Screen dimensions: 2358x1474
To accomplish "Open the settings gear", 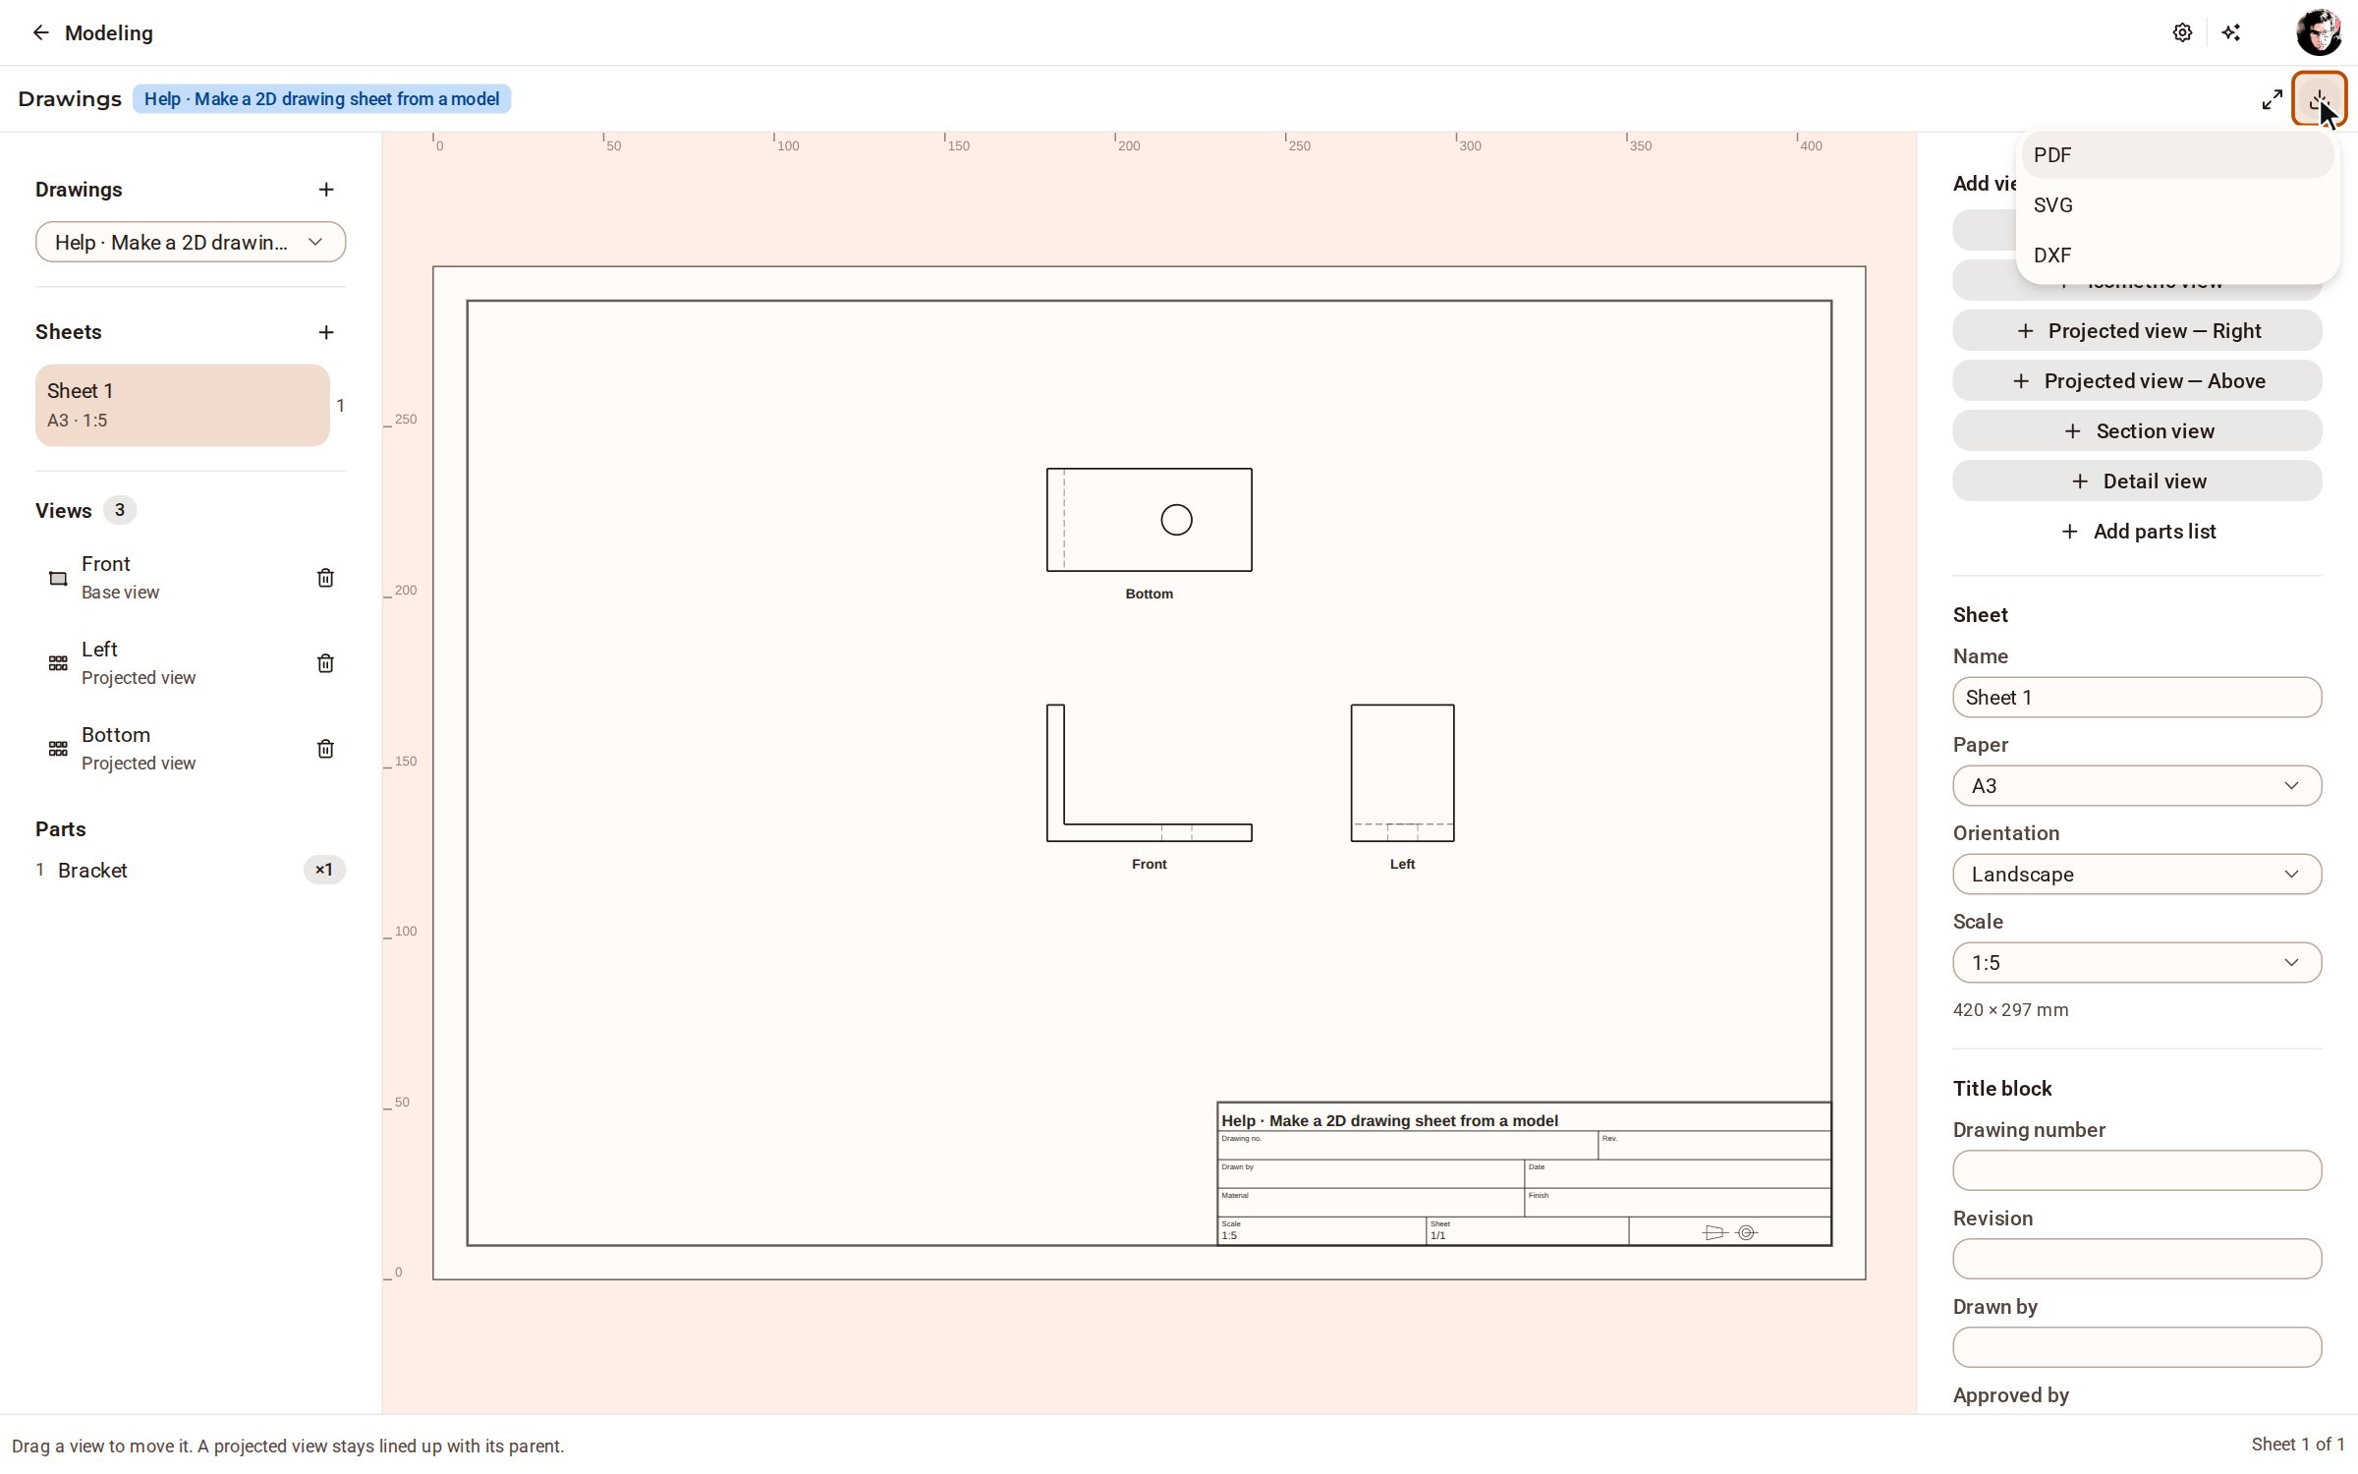I will (2182, 32).
